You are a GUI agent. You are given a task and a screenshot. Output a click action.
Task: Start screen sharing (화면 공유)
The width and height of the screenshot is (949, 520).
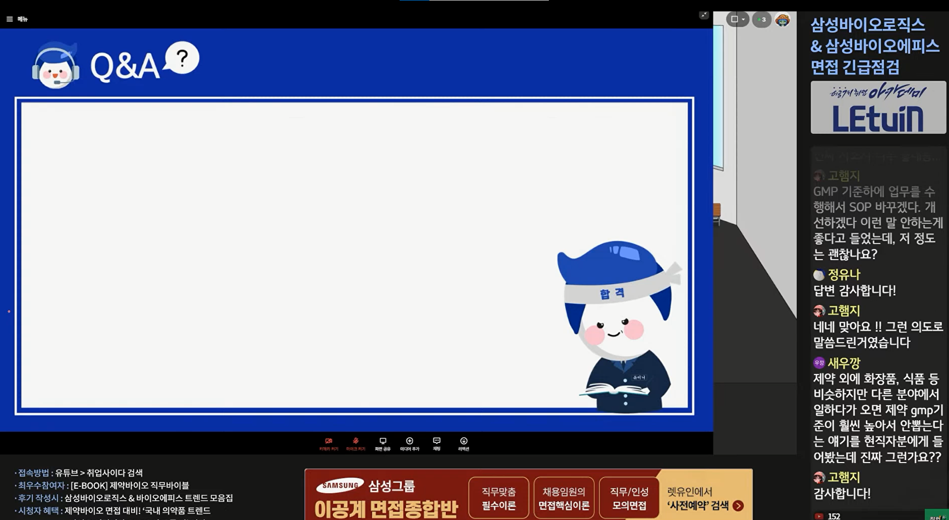(x=383, y=443)
